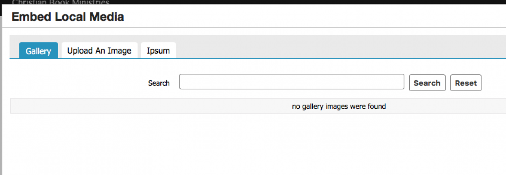Screen dimensions: 506x175
Task: Submit the gallery query with Search
Action: coord(427,83)
